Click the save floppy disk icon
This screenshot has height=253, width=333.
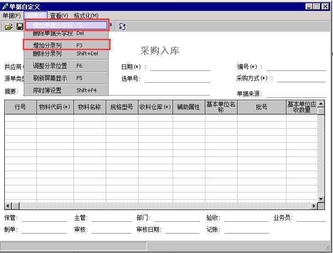click(19, 26)
